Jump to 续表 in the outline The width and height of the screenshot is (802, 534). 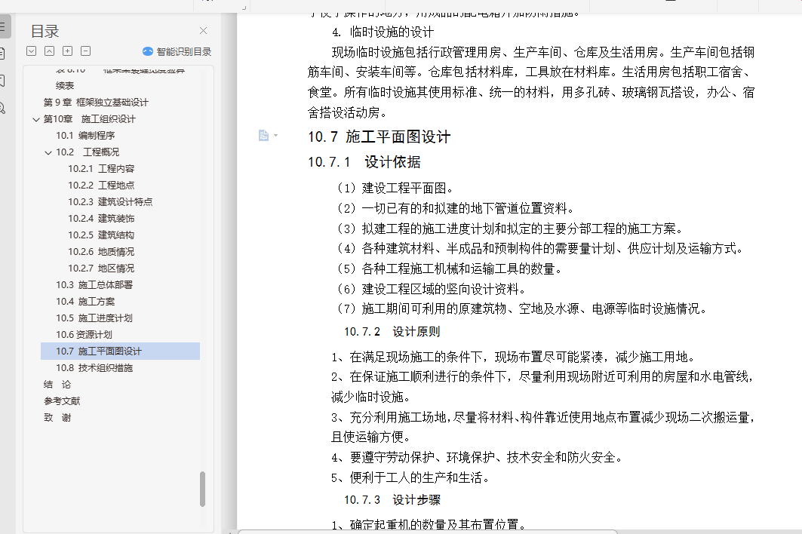click(x=65, y=85)
